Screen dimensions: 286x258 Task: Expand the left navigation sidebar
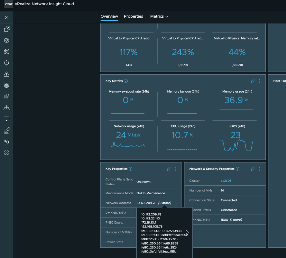click(x=6, y=18)
